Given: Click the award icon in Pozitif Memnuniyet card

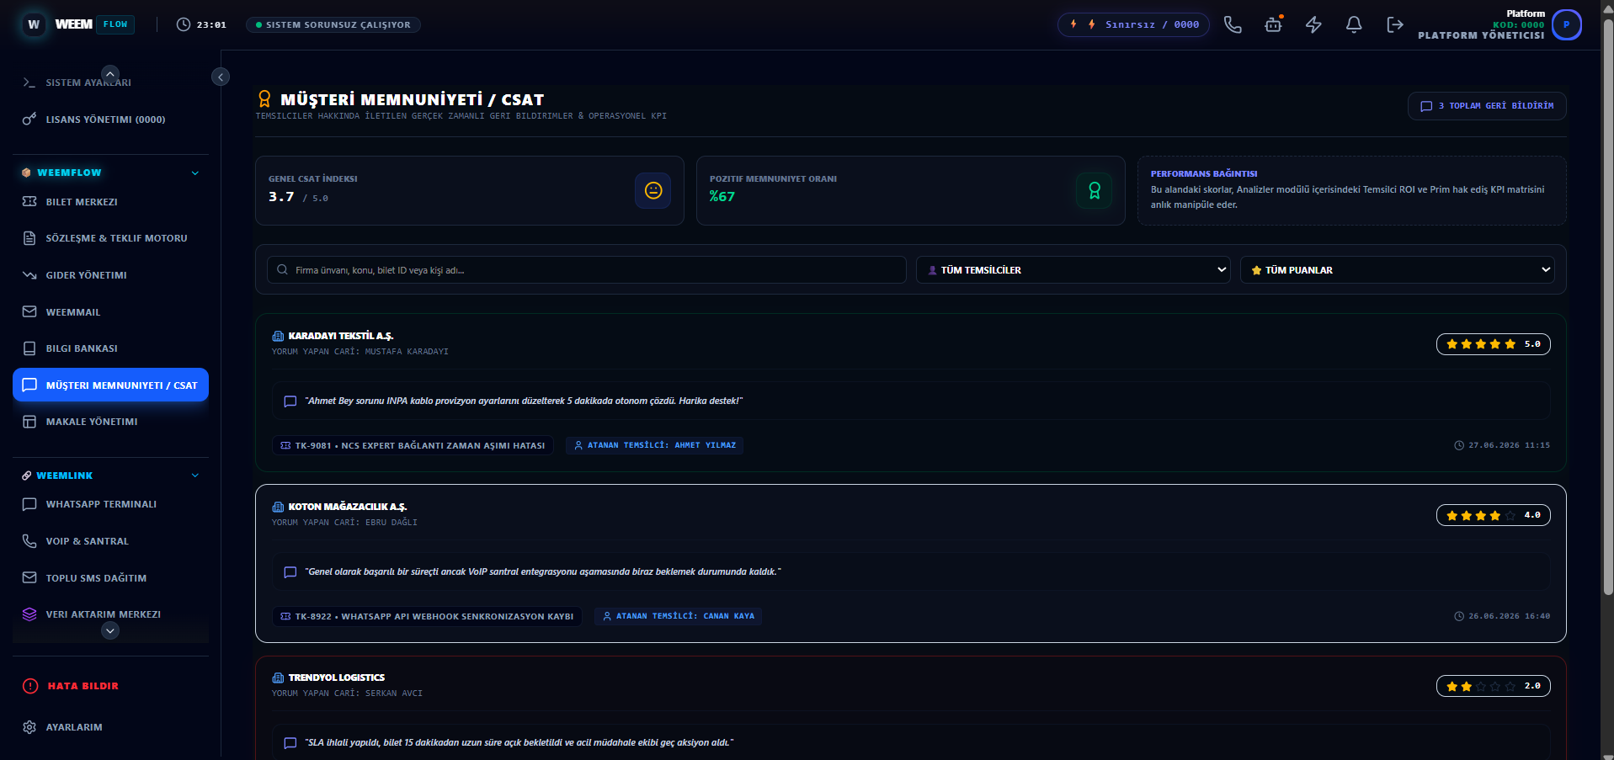Looking at the screenshot, I should point(1095,190).
